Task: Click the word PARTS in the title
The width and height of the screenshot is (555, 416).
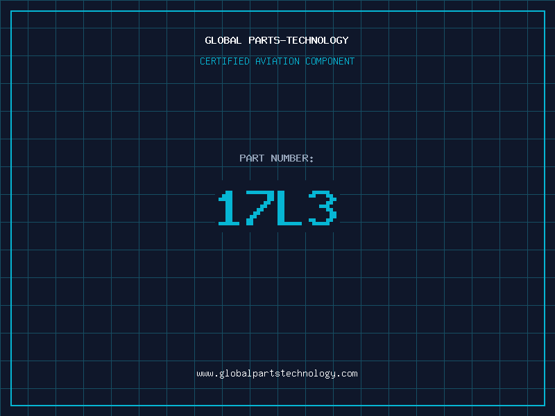Action: click(x=264, y=40)
